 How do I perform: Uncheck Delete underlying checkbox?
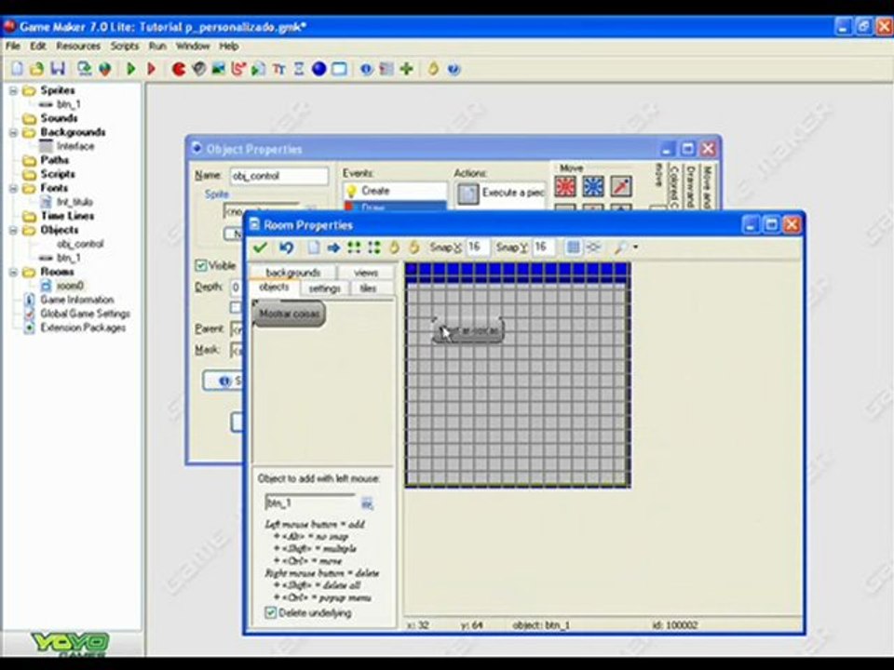[x=271, y=613]
